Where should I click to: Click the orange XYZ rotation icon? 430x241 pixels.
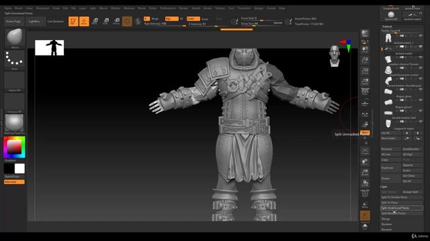365,133
